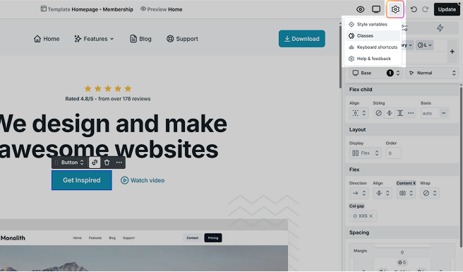Click the Spacing section header

pyautogui.click(x=402, y=232)
